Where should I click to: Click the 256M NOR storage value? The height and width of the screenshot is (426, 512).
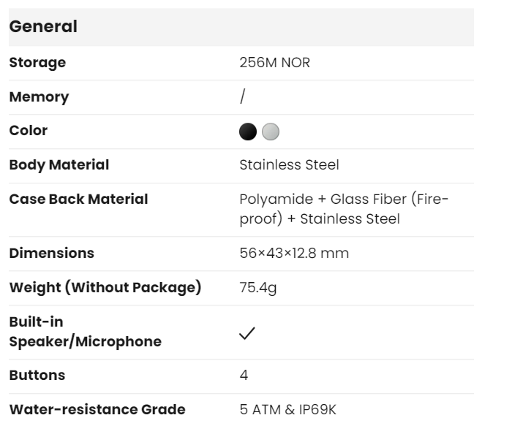click(274, 63)
